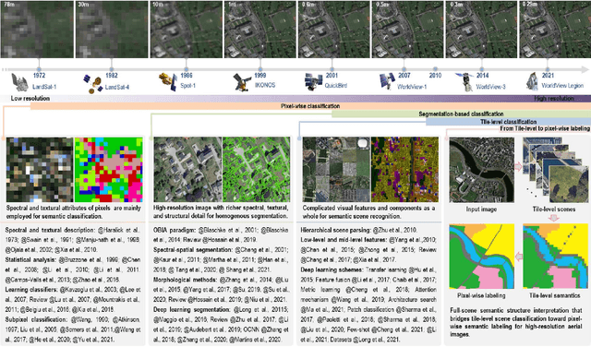The image size is (591, 347).
Task: Open the Pixel-wise labeling map
Action: point(482,257)
